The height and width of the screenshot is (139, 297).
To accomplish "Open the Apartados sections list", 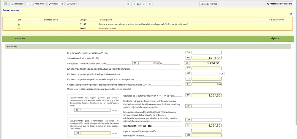I will [x=17, y=4].
